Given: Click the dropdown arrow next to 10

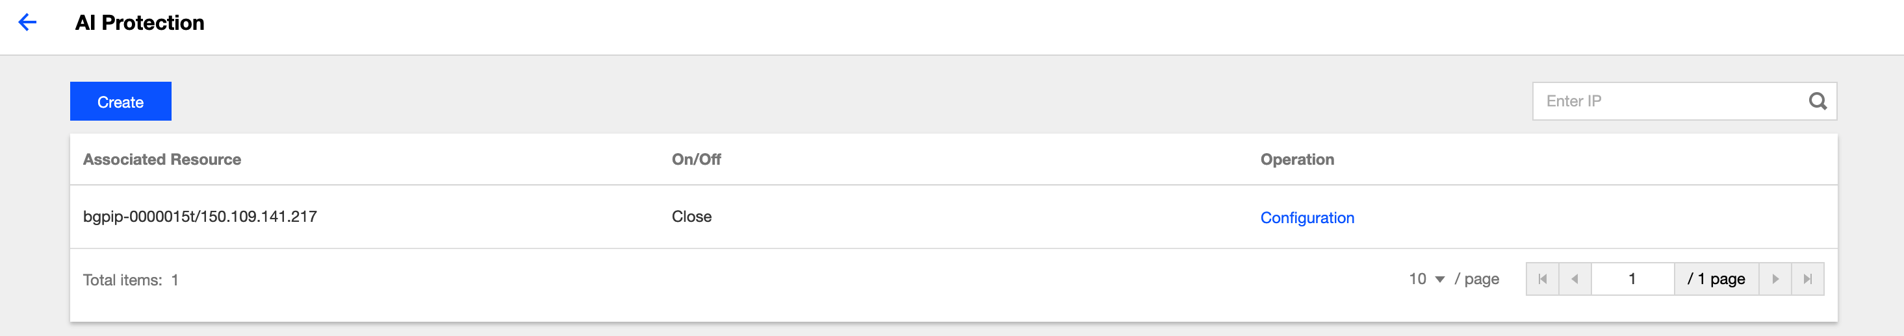Looking at the screenshot, I should click(1440, 280).
